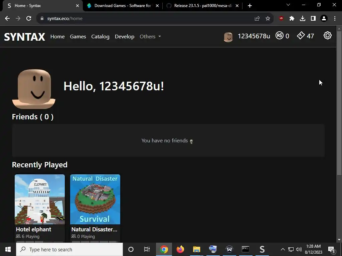Open the Syntax S app in taskbar
Image resolution: width=342 pixels, height=256 pixels.
262,249
